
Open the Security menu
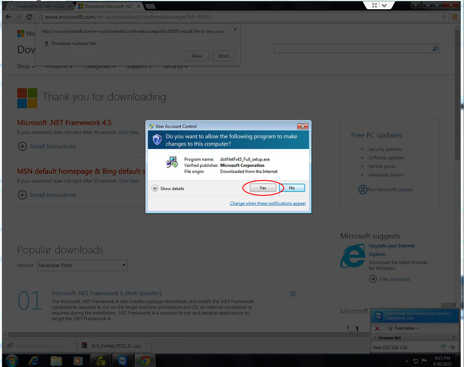click(x=175, y=66)
